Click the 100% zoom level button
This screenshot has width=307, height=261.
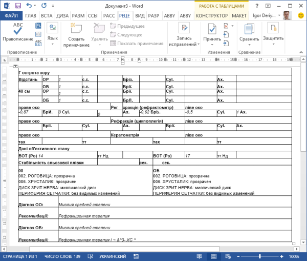294,256
